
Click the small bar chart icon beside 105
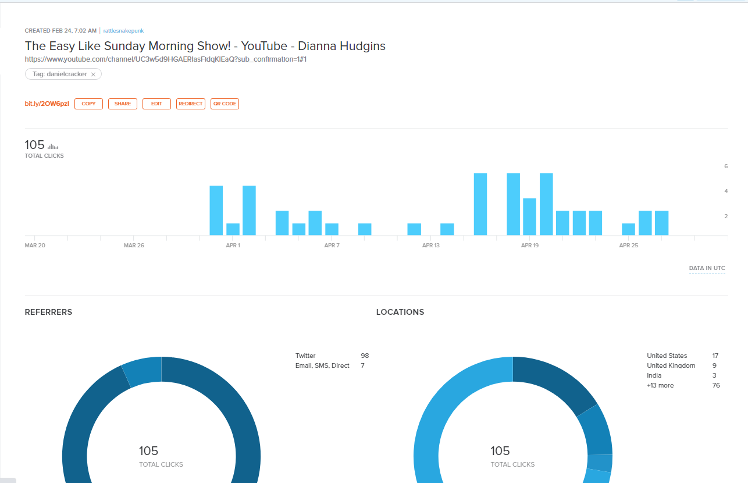coord(53,147)
